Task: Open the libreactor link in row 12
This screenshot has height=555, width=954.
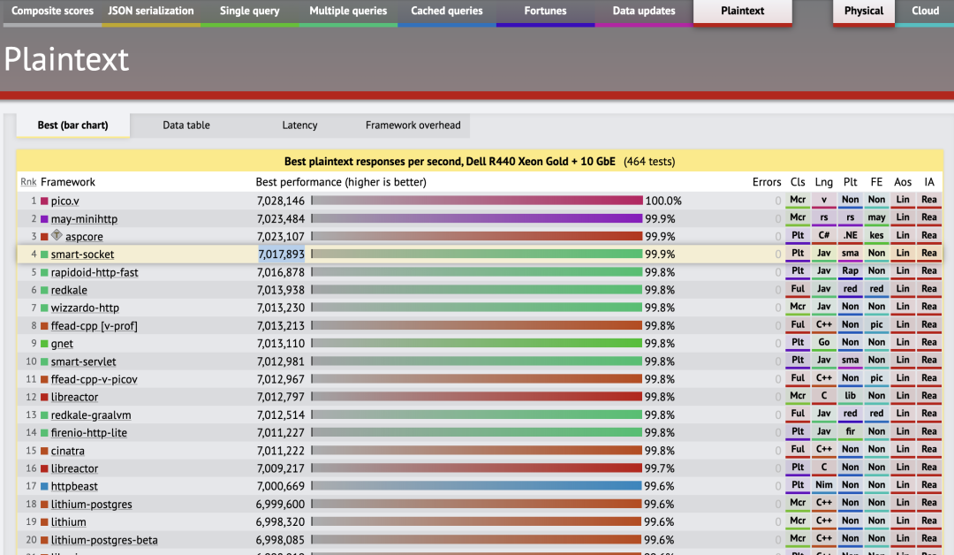Action: pyautogui.click(x=74, y=397)
